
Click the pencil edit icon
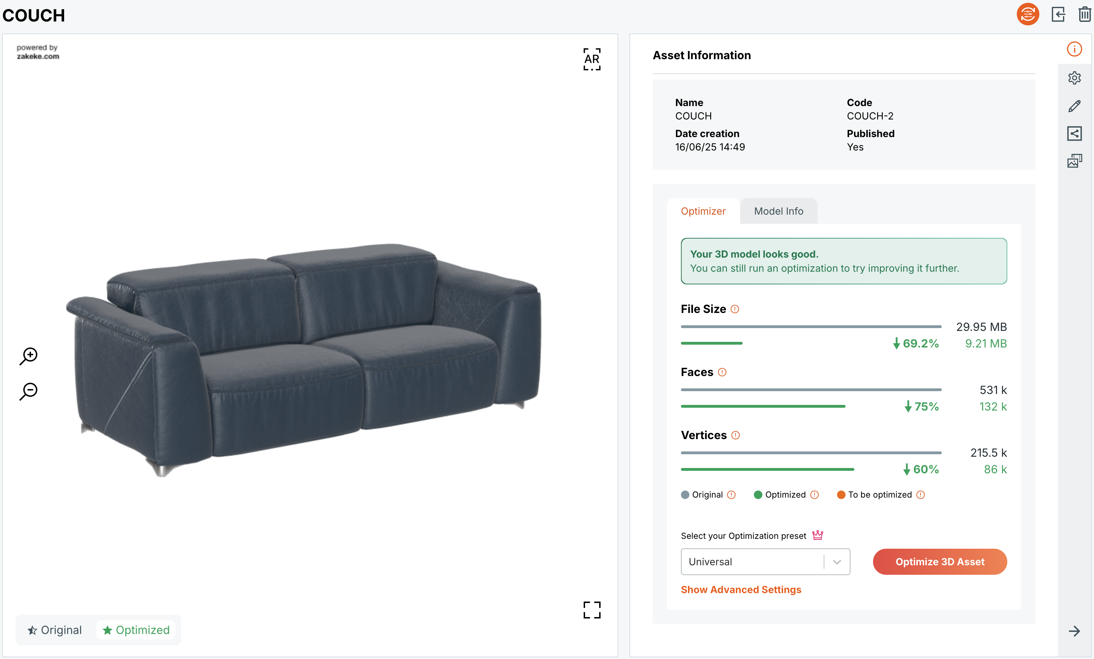pyautogui.click(x=1075, y=106)
